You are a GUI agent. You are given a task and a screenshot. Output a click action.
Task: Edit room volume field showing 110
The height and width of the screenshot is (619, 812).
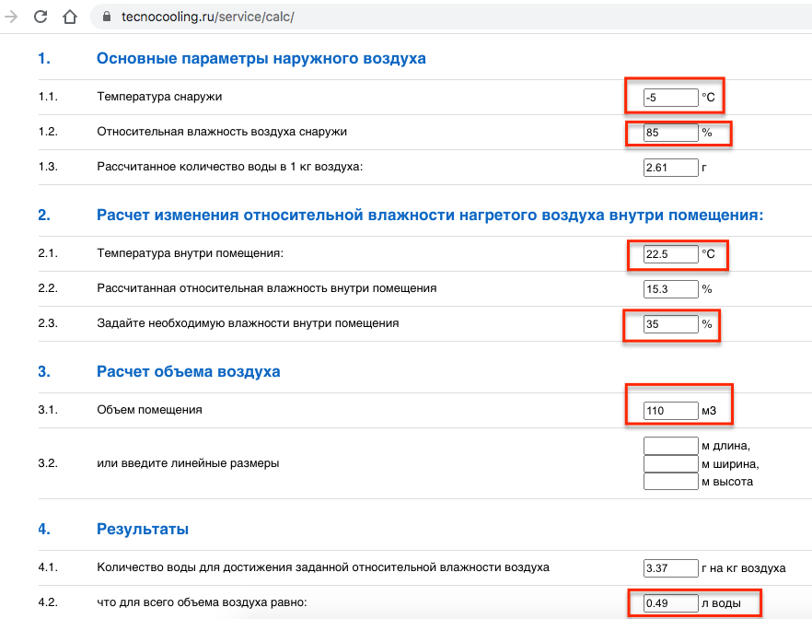coord(670,411)
